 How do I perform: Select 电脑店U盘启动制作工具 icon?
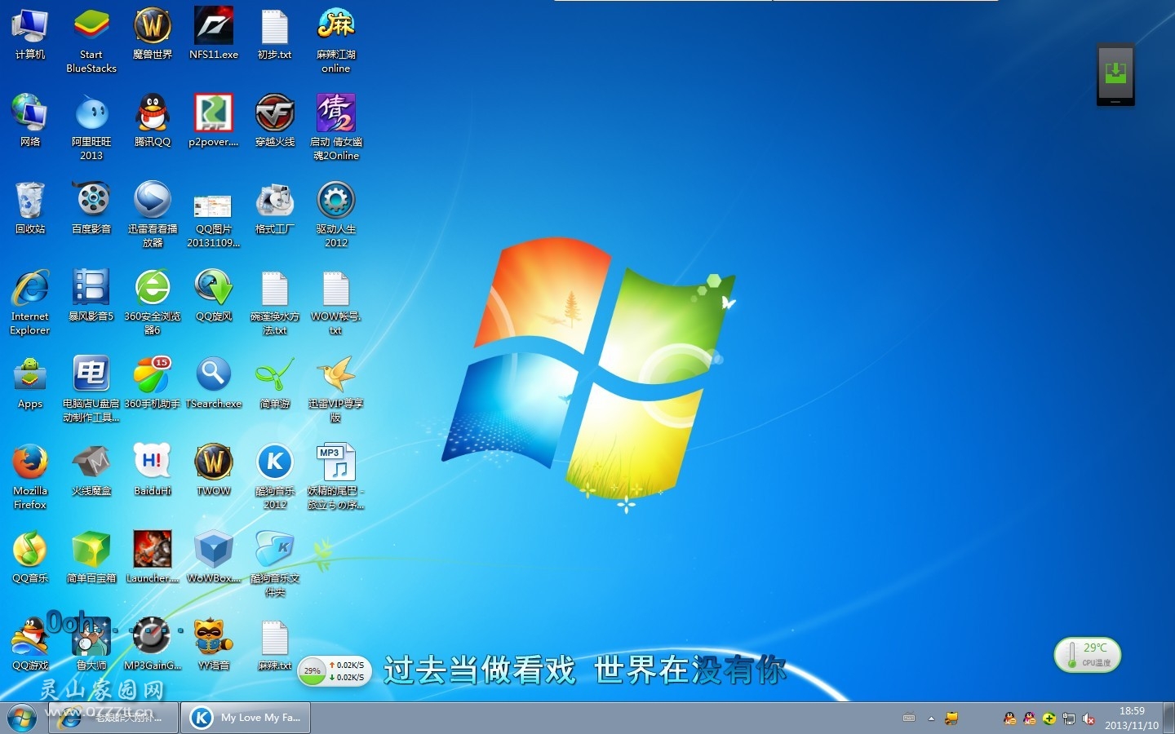point(91,390)
